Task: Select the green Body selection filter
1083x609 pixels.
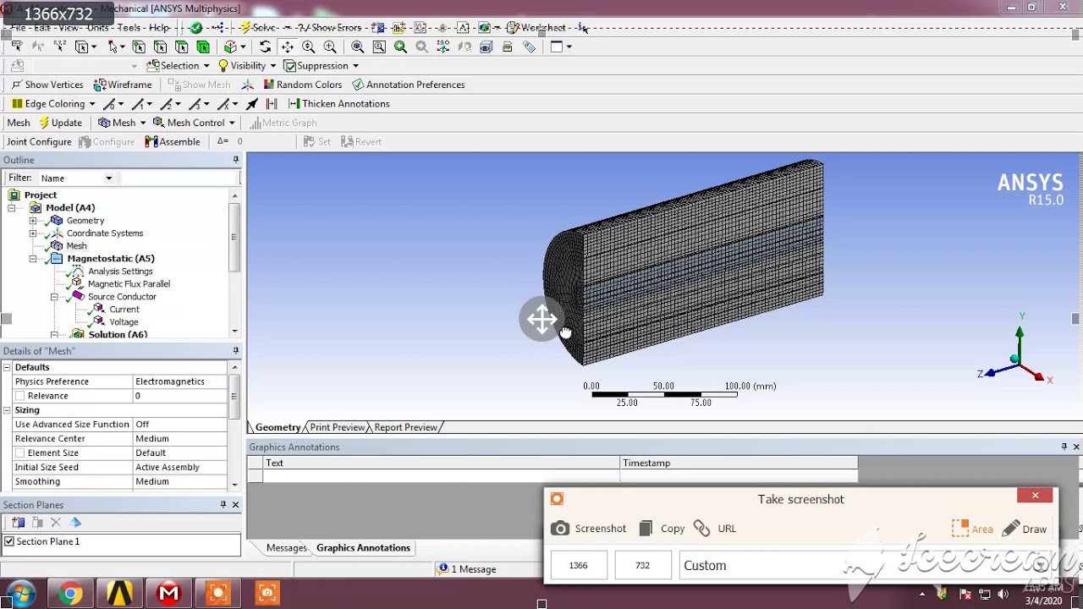Action: coord(203,47)
